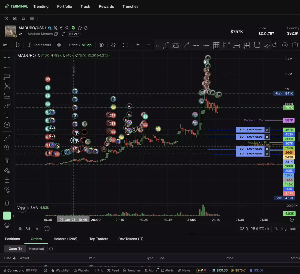300x274 pixels.
Task: Select the crosshair cursor tool
Action: coord(7,58)
